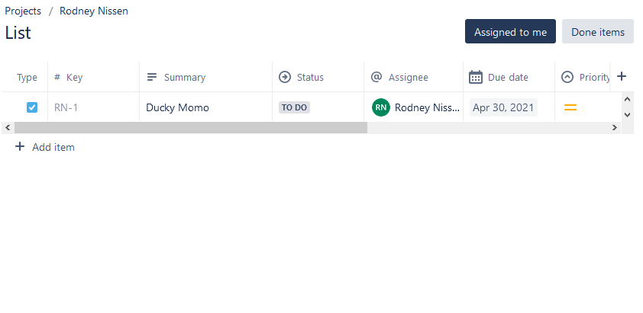Click the plus icon to add a column
This screenshot has width=643, height=313.
pos(622,76)
